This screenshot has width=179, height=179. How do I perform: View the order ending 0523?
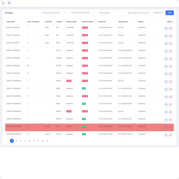166,120
